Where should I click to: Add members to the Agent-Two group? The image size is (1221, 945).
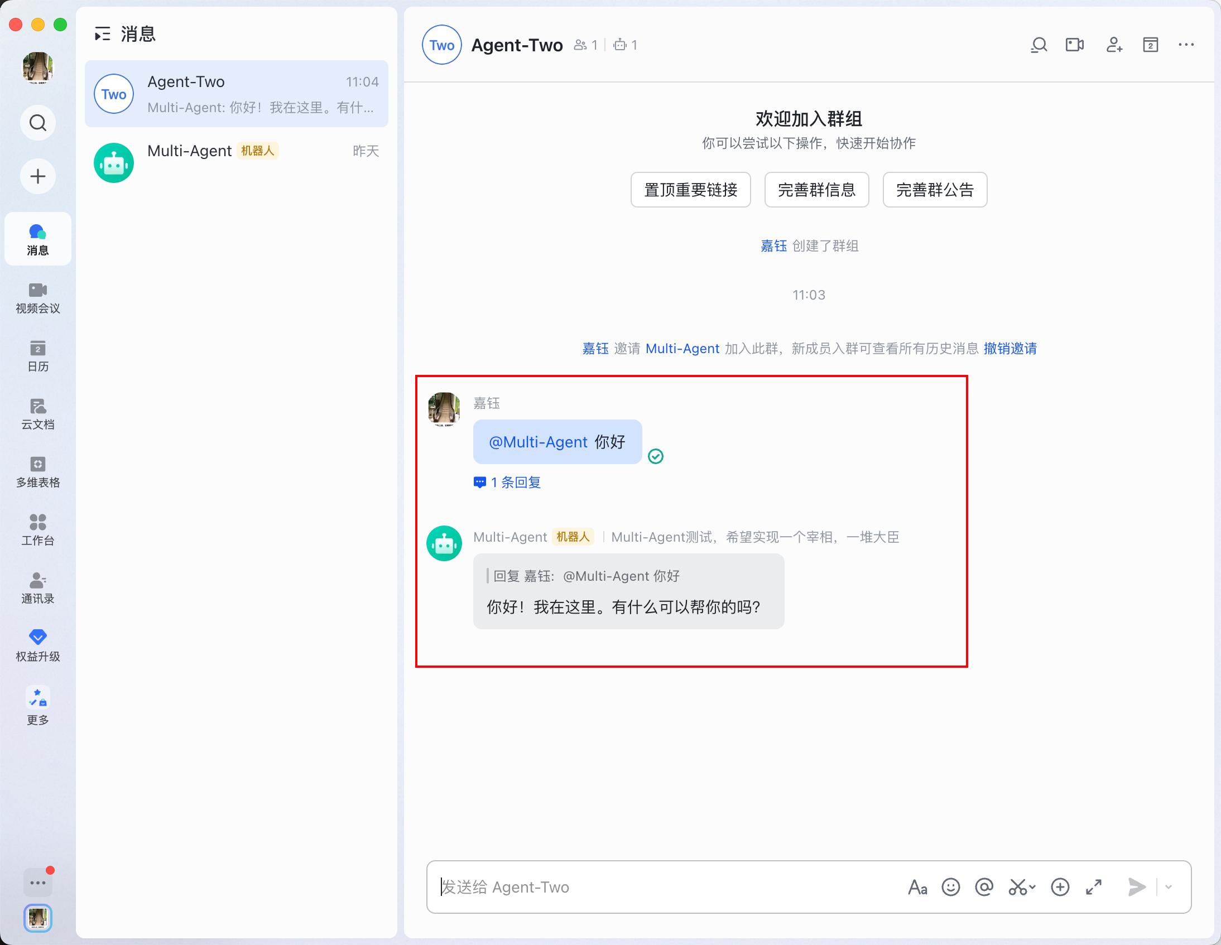coord(1114,45)
